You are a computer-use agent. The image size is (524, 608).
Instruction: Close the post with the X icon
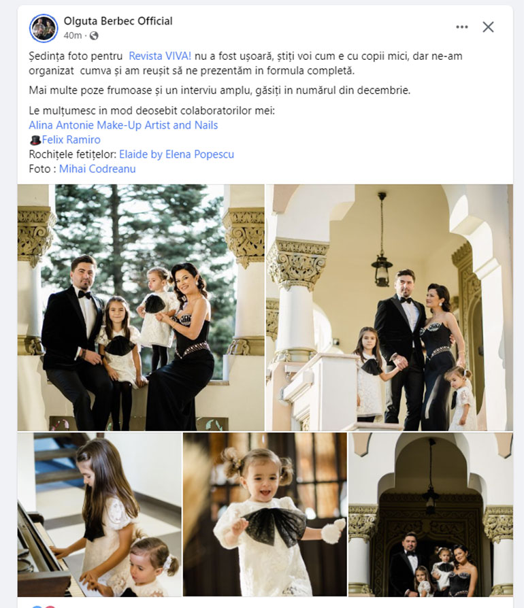pyautogui.click(x=488, y=27)
